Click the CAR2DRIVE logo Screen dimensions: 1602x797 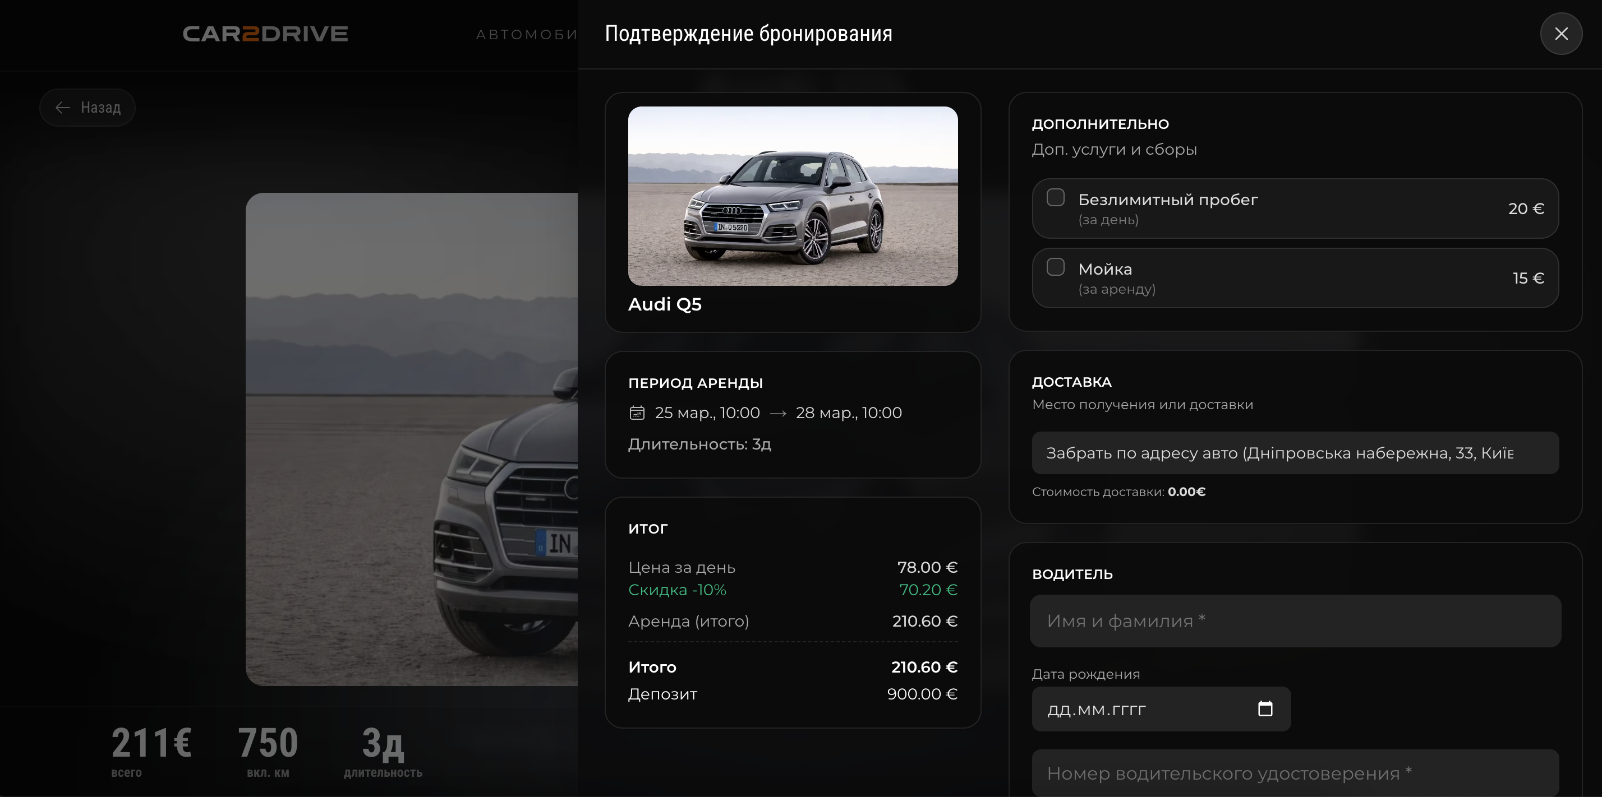pyautogui.click(x=265, y=34)
